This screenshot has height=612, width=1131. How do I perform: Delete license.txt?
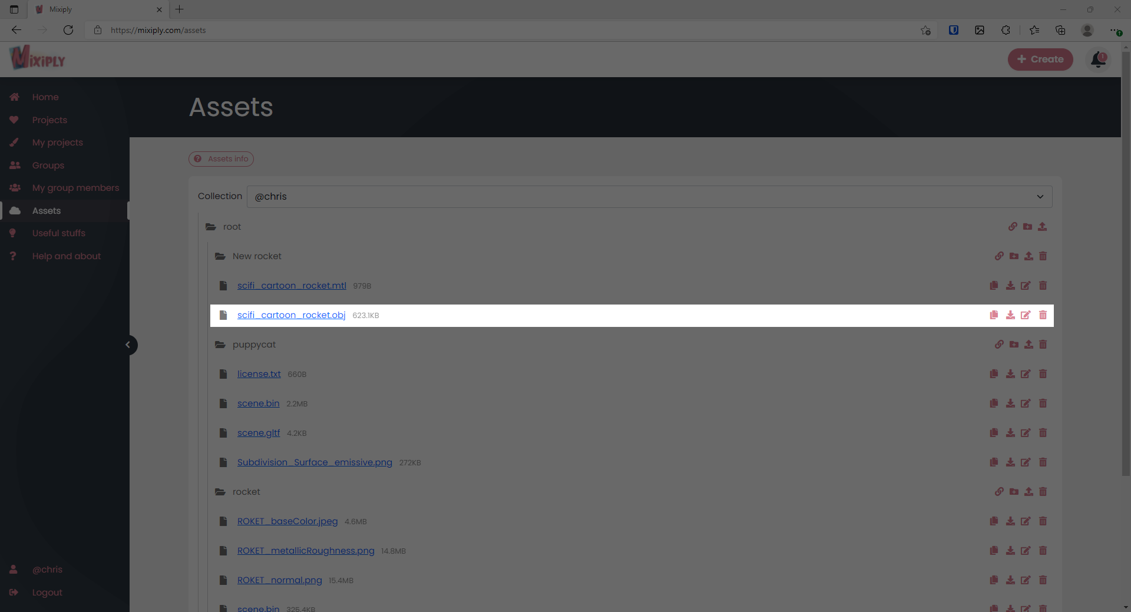[1043, 374]
